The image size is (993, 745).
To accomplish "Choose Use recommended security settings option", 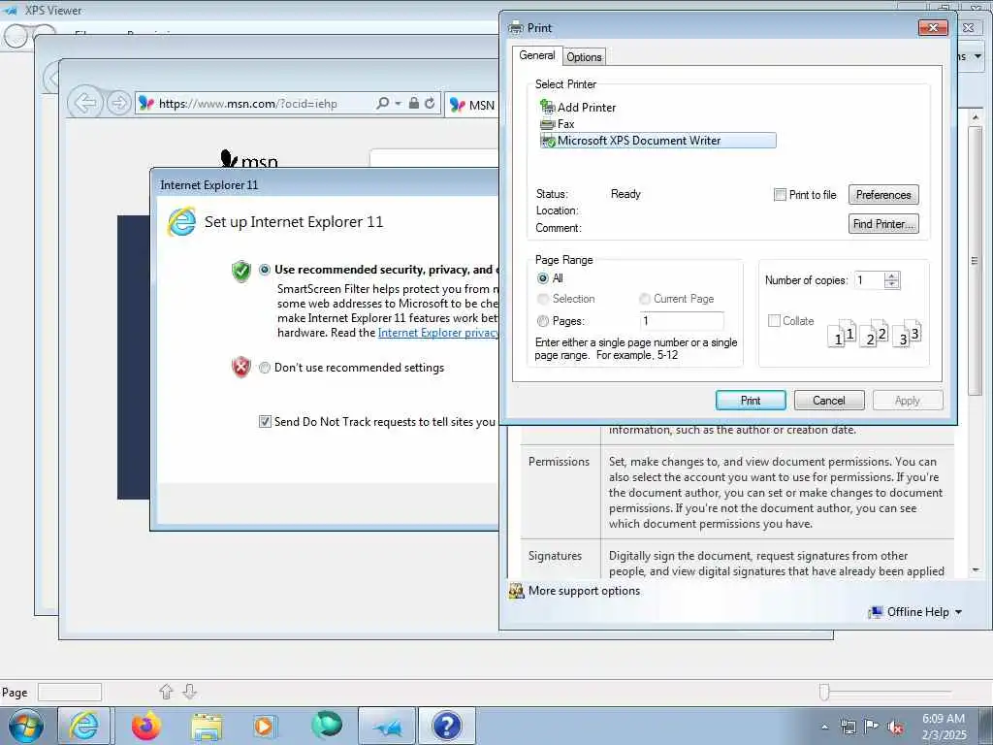I will click(x=265, y=270).
